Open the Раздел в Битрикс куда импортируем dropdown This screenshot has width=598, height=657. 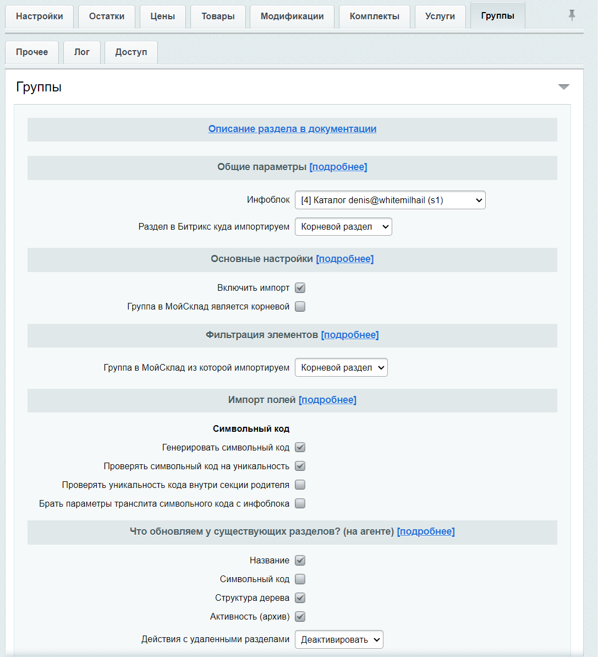[x=343, y=227]
